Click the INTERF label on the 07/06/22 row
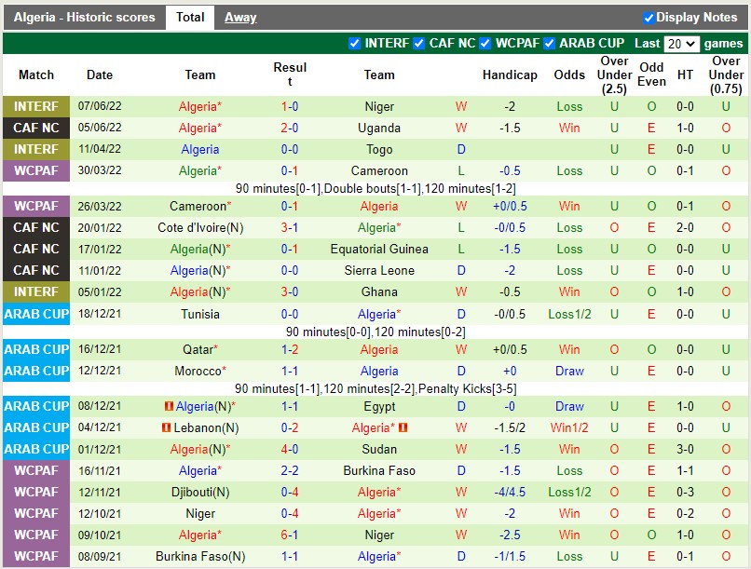The width and height of the screenshot is (751, 569). tap(36, 106)
